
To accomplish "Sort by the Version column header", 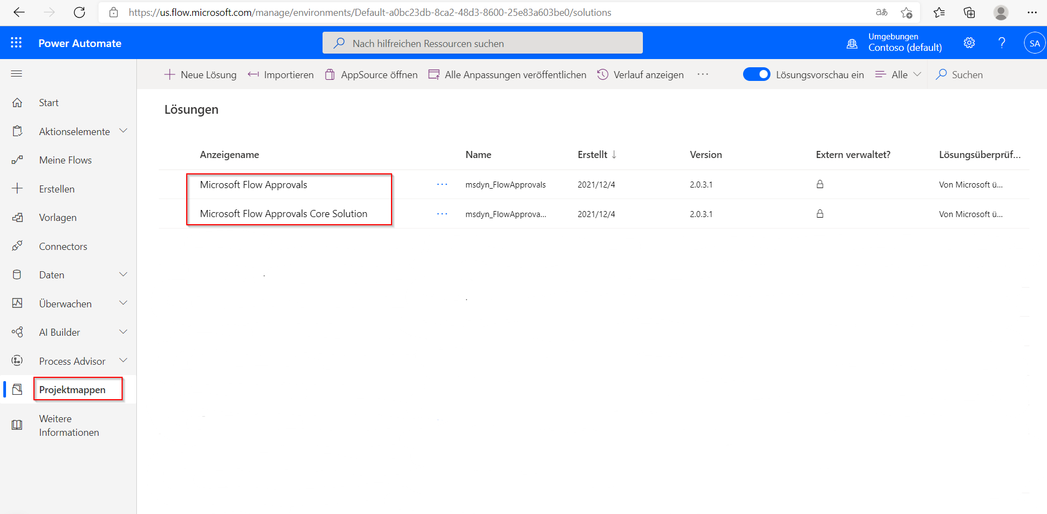I will (x=706, y=155).
